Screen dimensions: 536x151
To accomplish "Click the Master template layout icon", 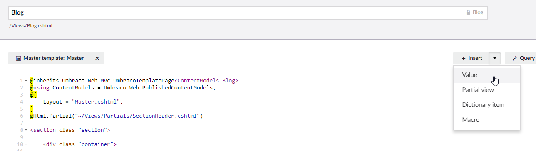I will coord(18,58).
